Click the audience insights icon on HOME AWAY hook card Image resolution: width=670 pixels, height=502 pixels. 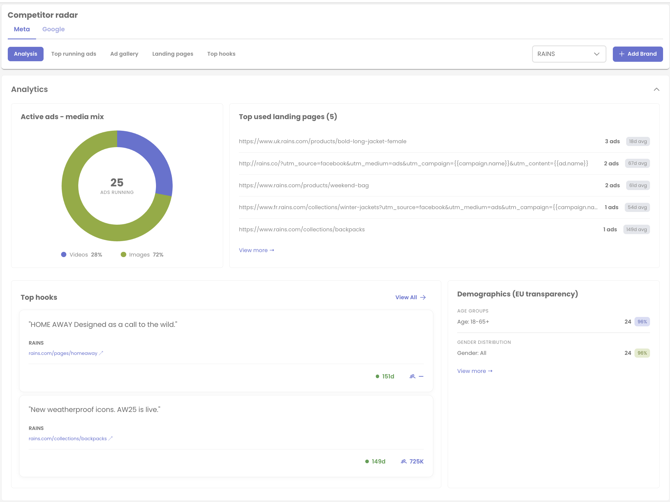click(412, 377)
